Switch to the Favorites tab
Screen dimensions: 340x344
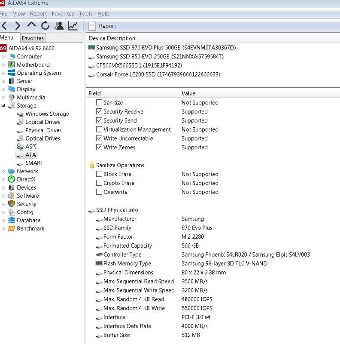pyautogui.click(x=33, y=38)
